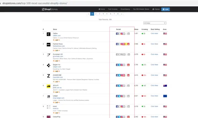Viewport: 198px width, 118px height.
Task: Open mnml's Facebook icon
Action: coord(117,106)
